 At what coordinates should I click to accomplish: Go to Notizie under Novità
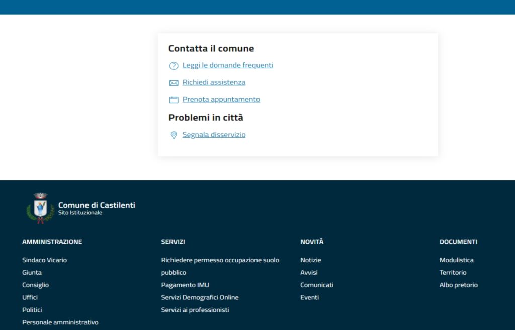click(x=310, y=260)
